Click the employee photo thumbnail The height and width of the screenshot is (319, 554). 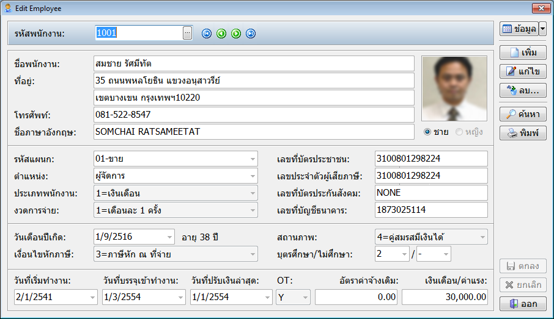click(454, 89)
